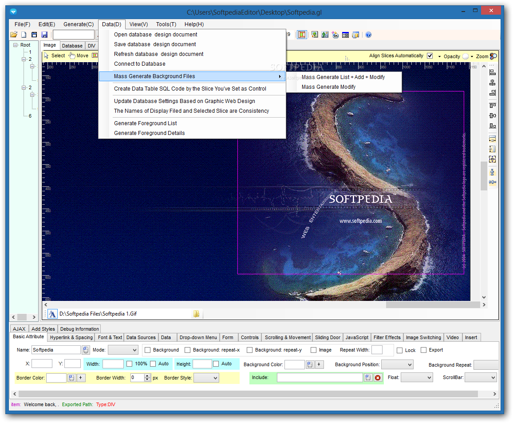Make selected slices the same size
This screenshot has width=513, height=423.
tap(493, 159)
